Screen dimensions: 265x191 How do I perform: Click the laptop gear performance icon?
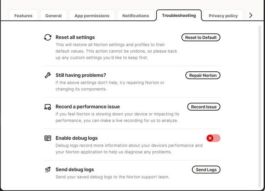48,107
